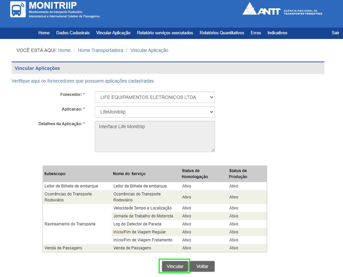The width and height of the screenshot is (343, 277).
Task: Click Sair to log out
Action: pyautogui.click(x=335, y=33)
